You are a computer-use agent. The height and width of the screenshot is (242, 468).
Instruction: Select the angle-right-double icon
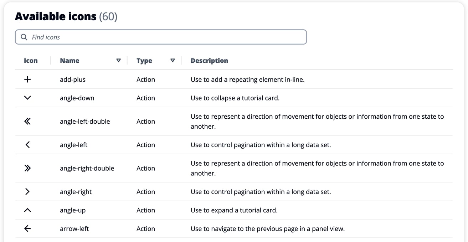coord(27,168)
